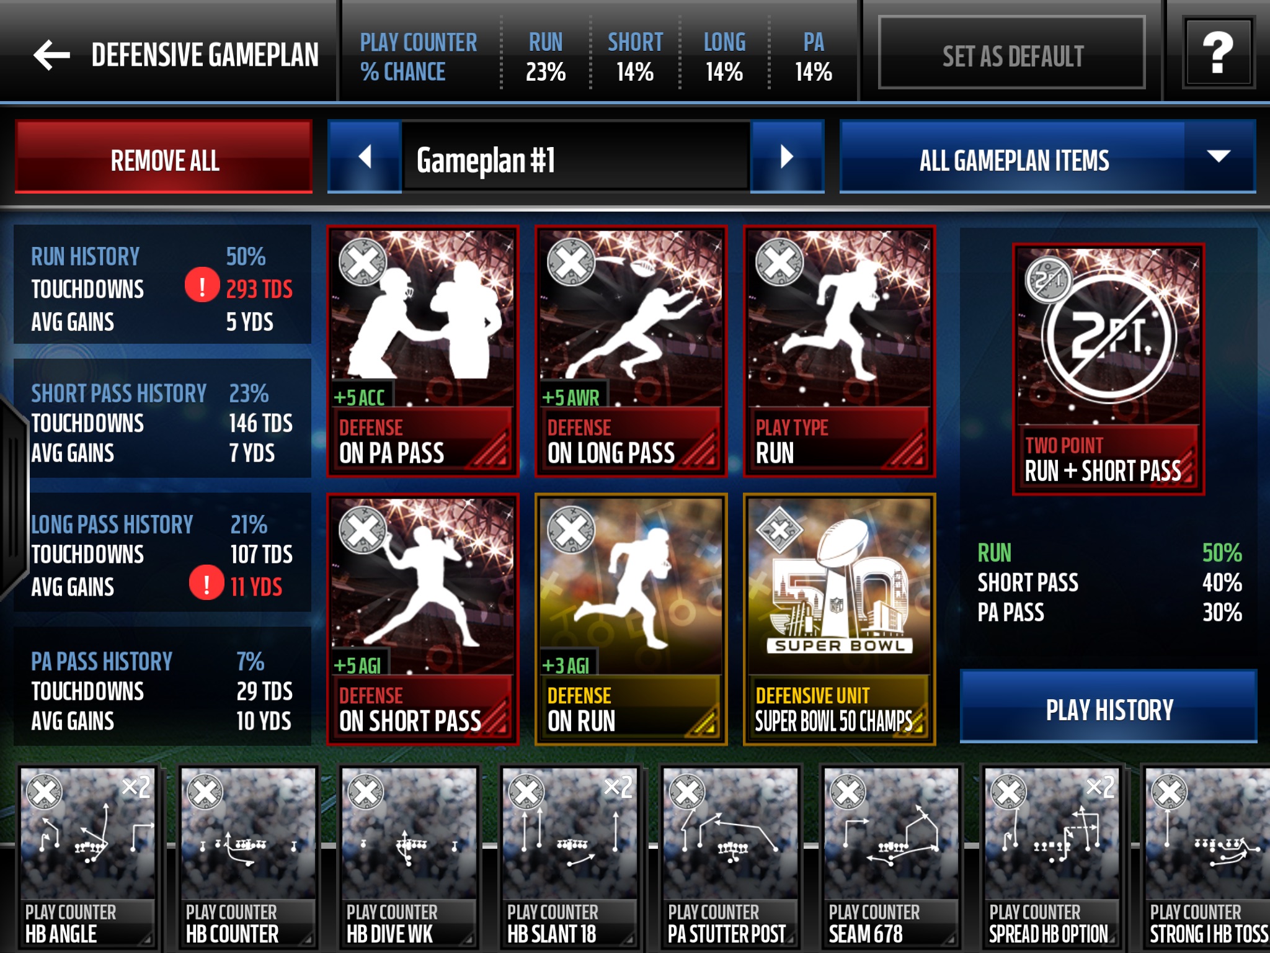Expand the All Gameplan Items dropdown
This screenshot has height=953, width=1270.
1047,157
